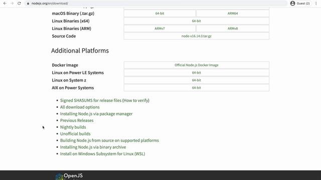Image resolution: width=321 pixels, height=180 pixels.
Task: Click the AIX on Power Systems label
Action: click(73, 88)
